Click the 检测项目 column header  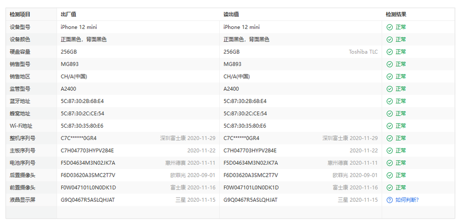tap(20, 15)
